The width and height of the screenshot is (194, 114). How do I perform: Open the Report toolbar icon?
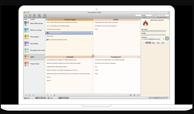click(35, 16)
